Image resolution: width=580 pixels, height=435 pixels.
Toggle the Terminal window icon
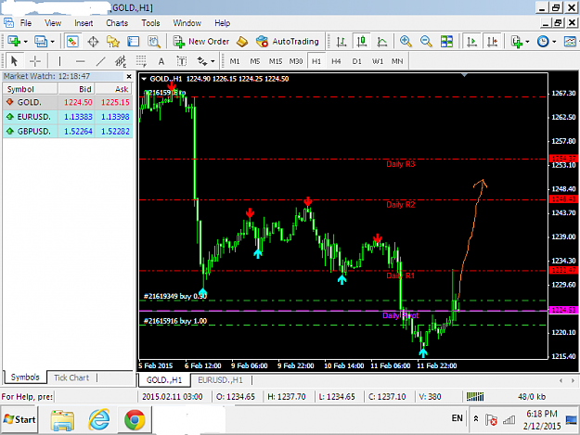click(133, 42)
